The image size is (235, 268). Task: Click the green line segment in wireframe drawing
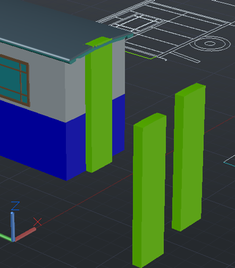click(140, 55)
